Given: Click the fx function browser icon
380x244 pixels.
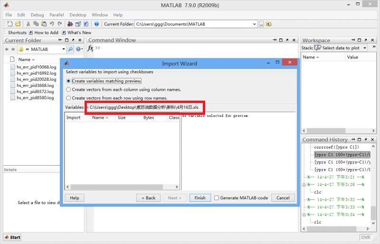Looking at the screenshot, I should click(90, 48).
